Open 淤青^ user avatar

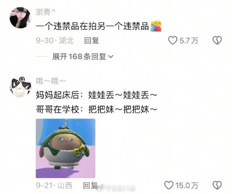(20, 17)
